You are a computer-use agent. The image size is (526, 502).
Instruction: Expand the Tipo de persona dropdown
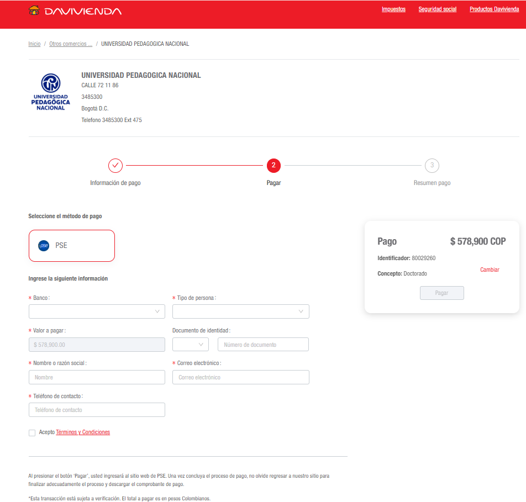click(x=240, y=311)
